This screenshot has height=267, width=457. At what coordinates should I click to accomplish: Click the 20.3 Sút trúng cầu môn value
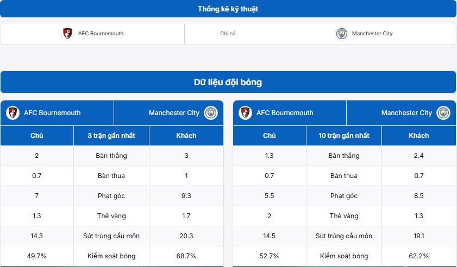pos(186,236)
